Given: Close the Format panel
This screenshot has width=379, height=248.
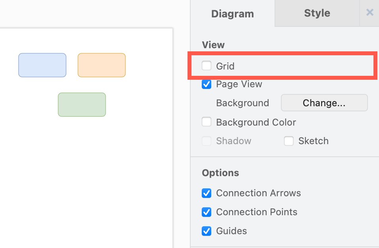Looking at the screenshot, I should 370,12.
